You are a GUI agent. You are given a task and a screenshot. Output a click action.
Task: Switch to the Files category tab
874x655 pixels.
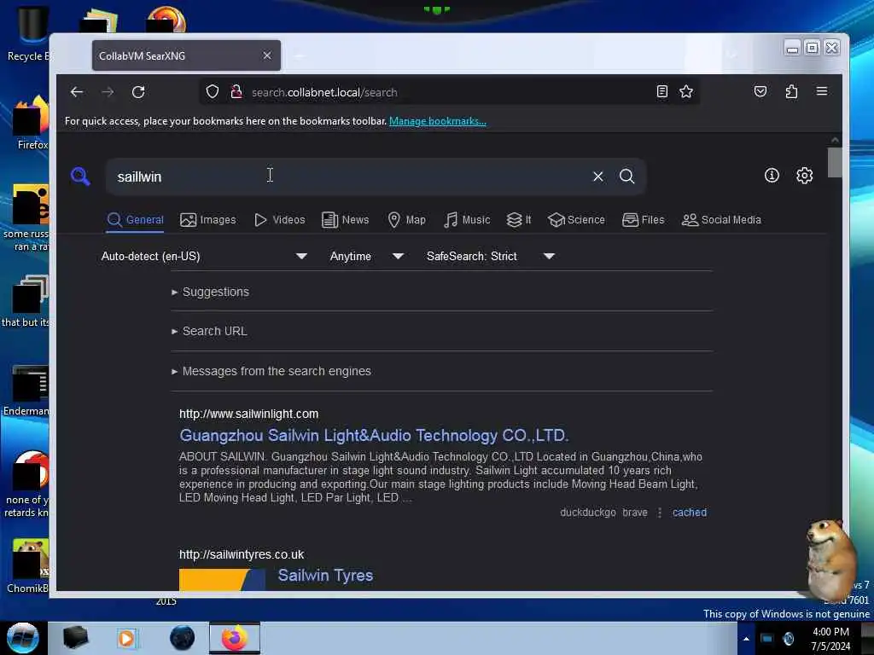[644, 220]
